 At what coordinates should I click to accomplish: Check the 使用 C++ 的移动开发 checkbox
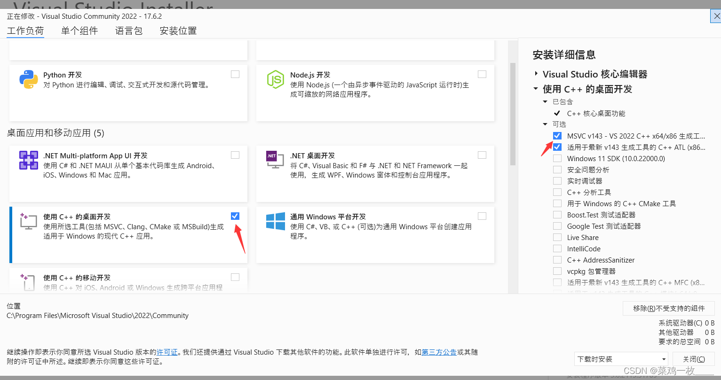(235, 277)
